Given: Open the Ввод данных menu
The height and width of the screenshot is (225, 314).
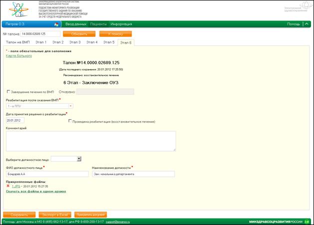Looking at the screenshot, I should (x=76, y=24).
